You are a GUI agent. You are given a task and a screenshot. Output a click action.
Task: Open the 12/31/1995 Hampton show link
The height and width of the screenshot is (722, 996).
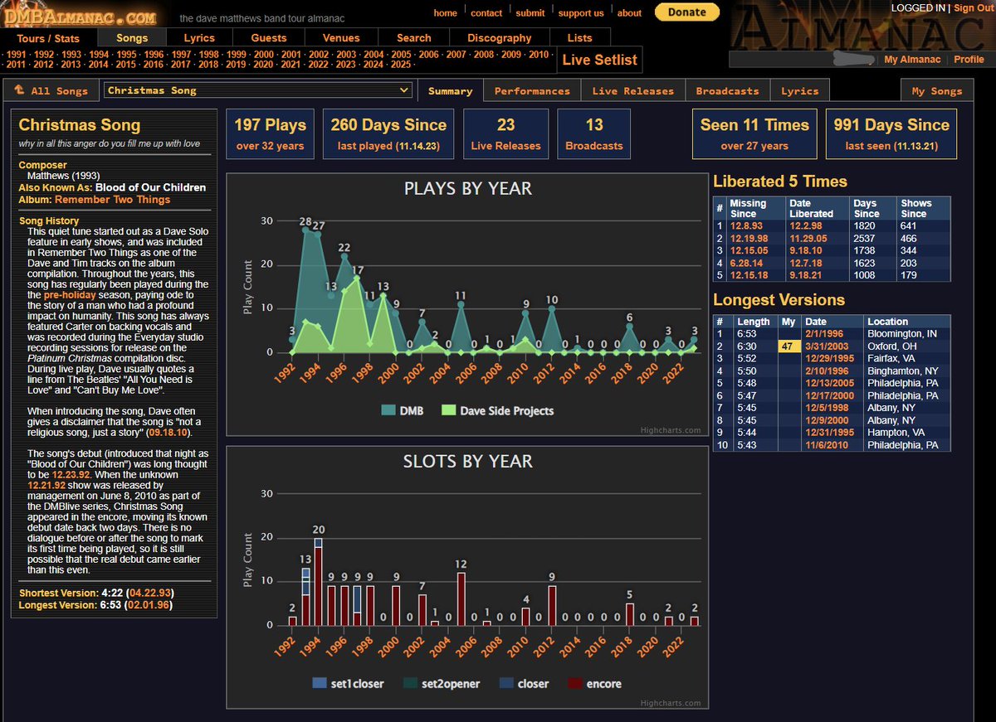click(x=831, y=433)
